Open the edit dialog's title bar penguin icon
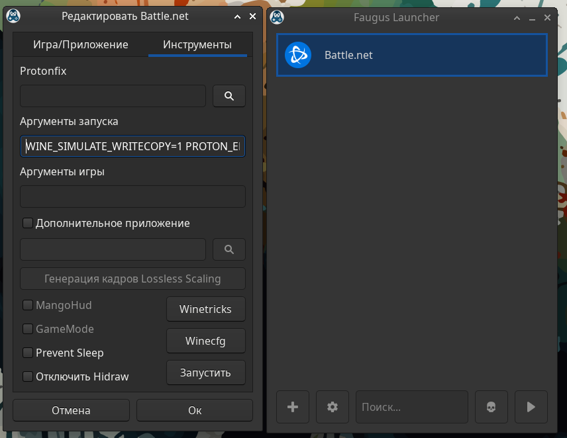The height and width of the screenshot is (438, 567). coord(13,17)
